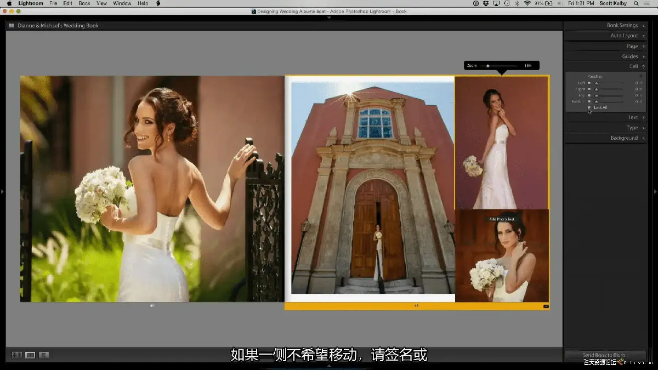This screenshot has height=370, width=658.
Task: Click the circled-one menu bar icon
Action: click(x=476, y=3)
